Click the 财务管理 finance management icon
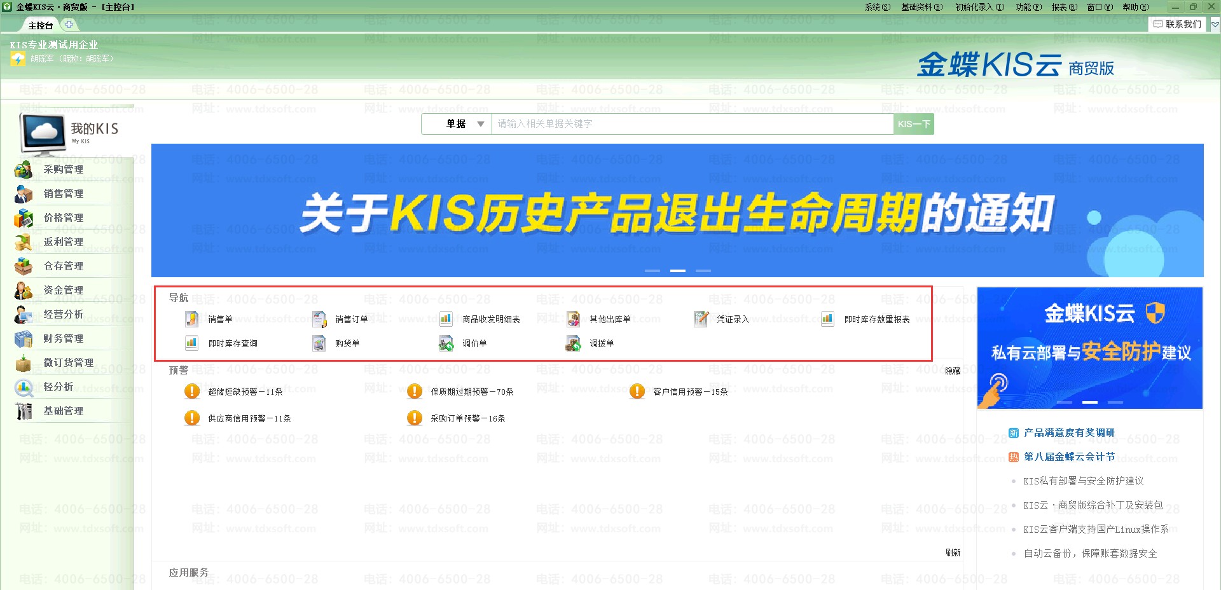Screen dimensions: 1221x590 click(24, 339)
